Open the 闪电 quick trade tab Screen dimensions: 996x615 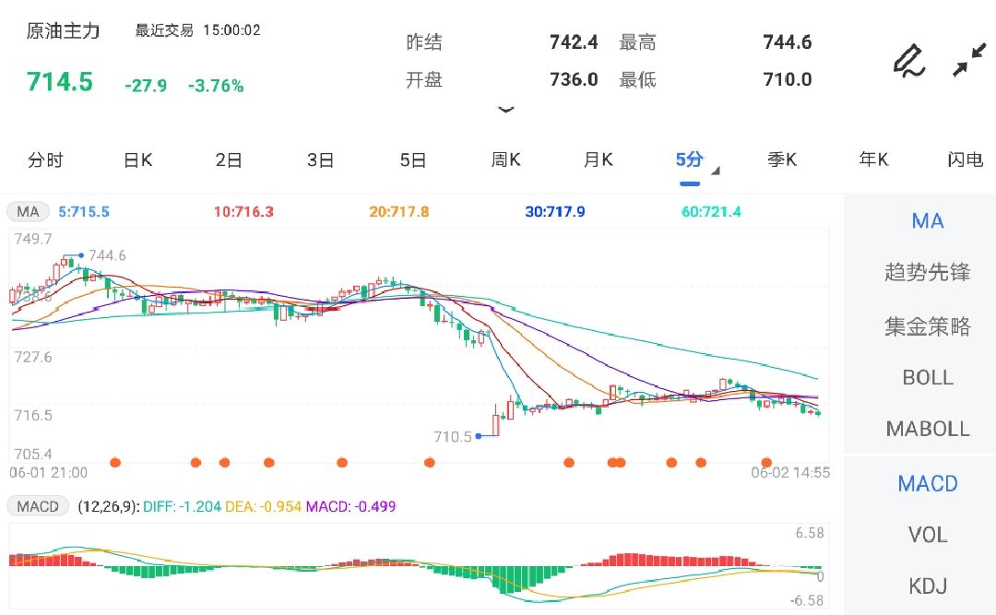[965, 160]
